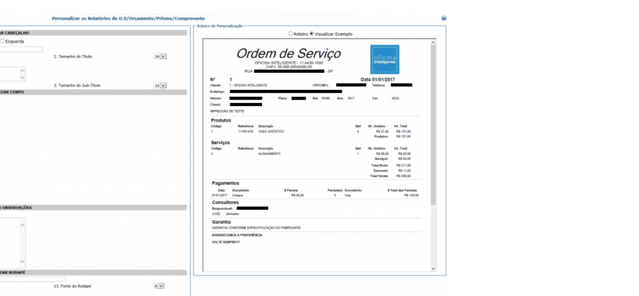The height and width of the screenshot is (296, 639).
Task: Click the 'Personalizar os Relatórios' page heading
Action: [129, 18]
